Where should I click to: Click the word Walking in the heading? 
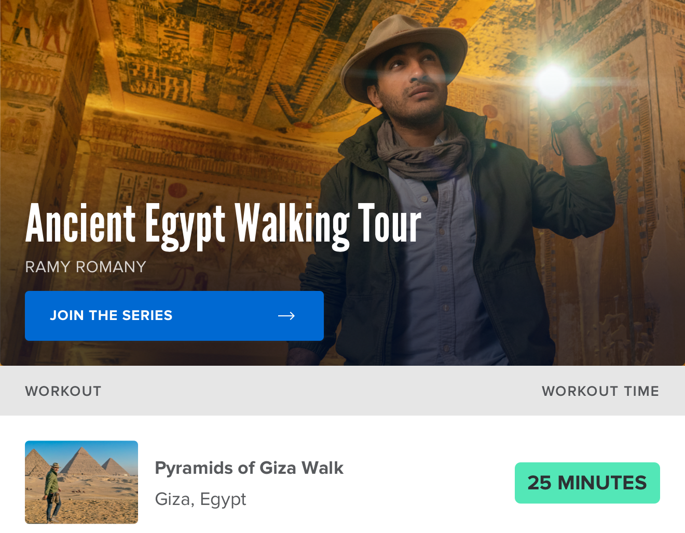(x=291, y=223)
